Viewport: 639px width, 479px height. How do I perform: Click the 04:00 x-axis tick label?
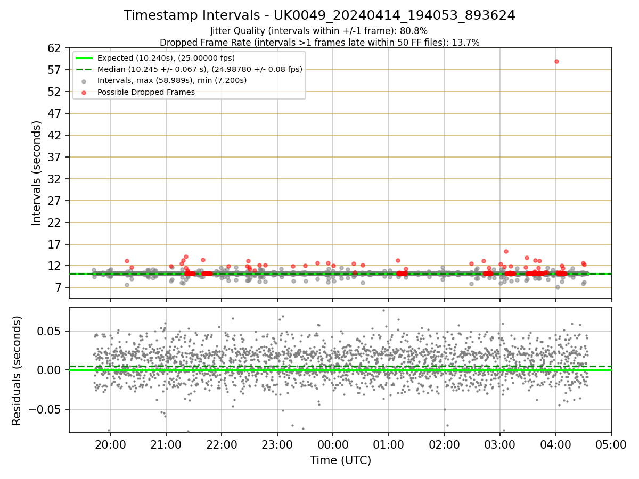coord(555,445)
